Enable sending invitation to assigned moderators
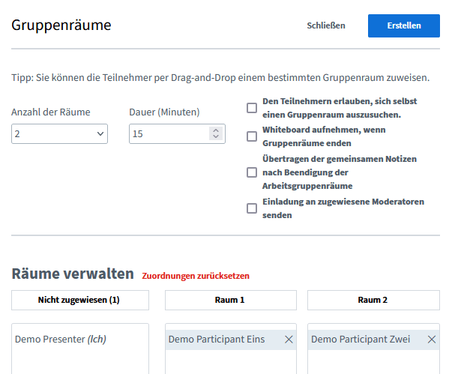455x374 pixels. pyautogui.click(x=252, y=208)
